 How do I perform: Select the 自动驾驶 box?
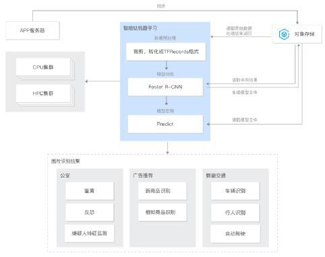(x=235, y=233)
